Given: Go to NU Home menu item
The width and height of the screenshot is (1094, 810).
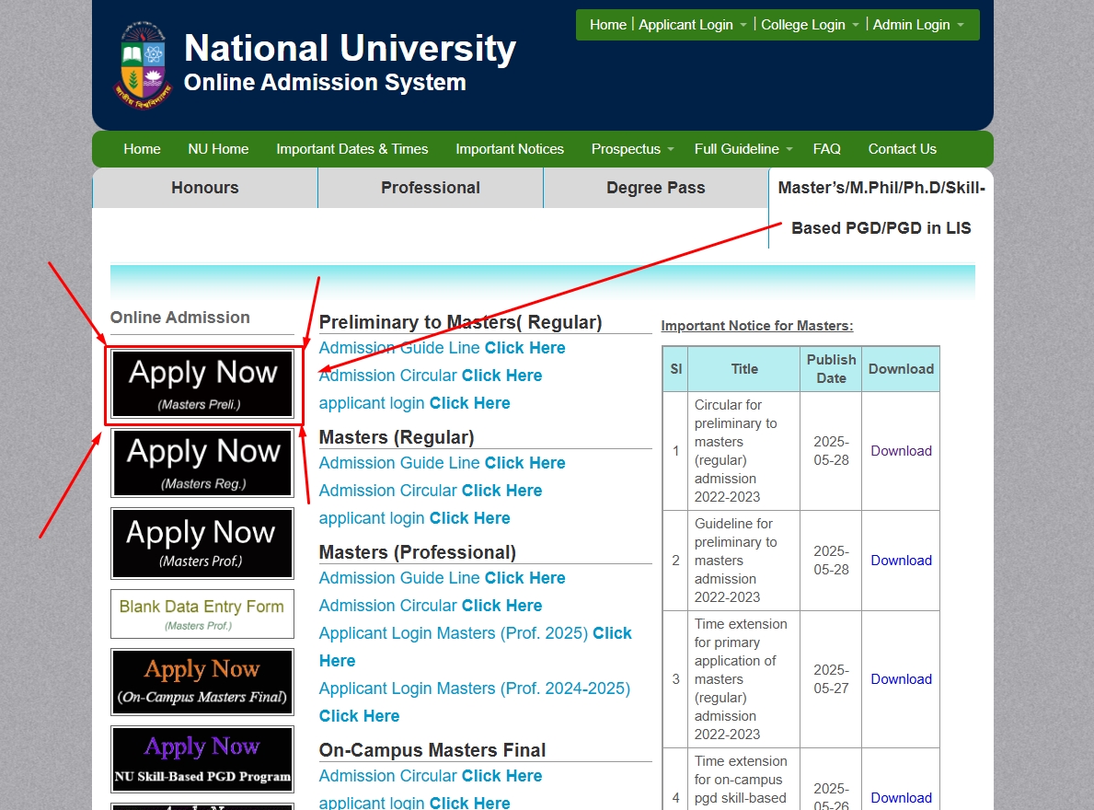Looking at the screenshot, I should point(218,149).
